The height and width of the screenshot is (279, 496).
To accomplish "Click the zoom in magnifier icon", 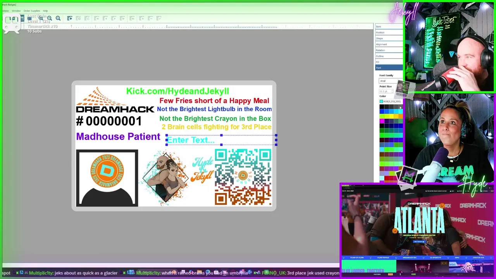I will pos(41,18).
